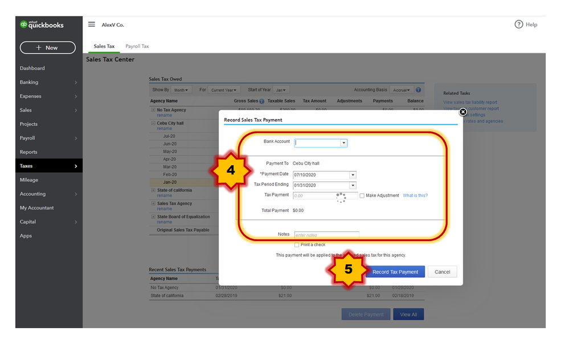Open the Tax Period Ending dropdown arrow
This screenshot has height=343, width=569.
[353, 186]
